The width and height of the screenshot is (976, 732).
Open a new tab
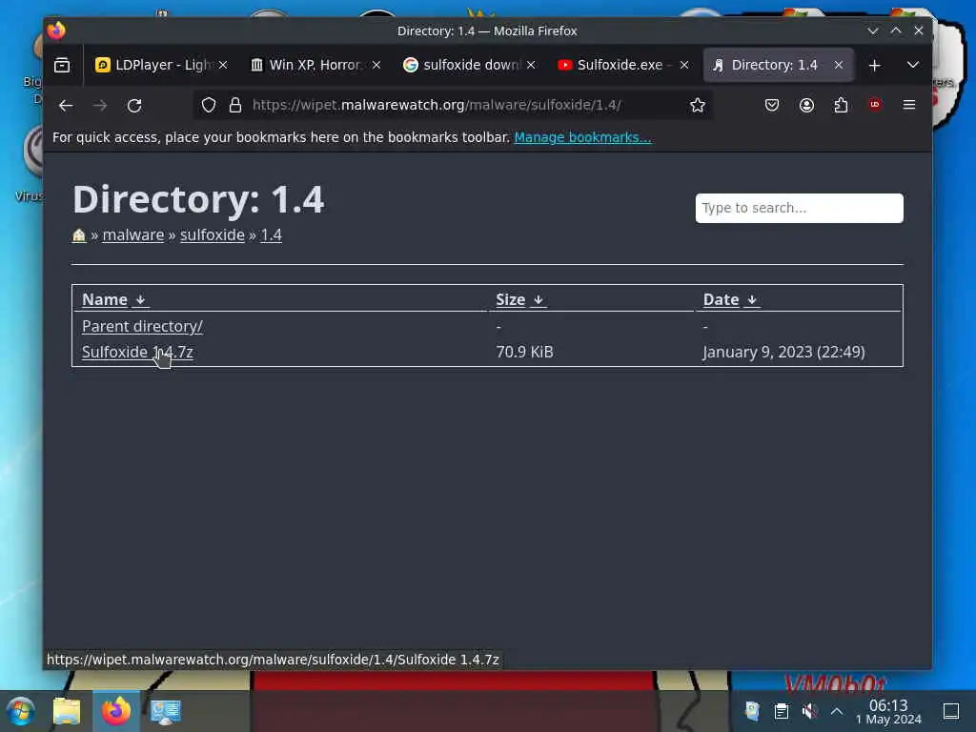point(875,65)
